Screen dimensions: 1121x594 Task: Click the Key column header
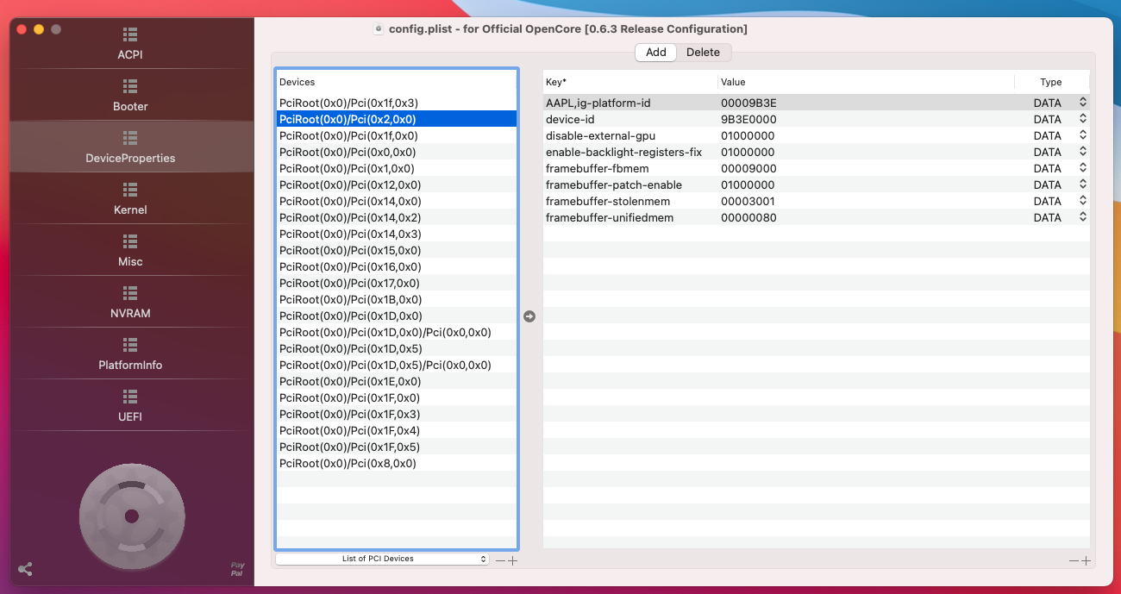tap(556, 82)
